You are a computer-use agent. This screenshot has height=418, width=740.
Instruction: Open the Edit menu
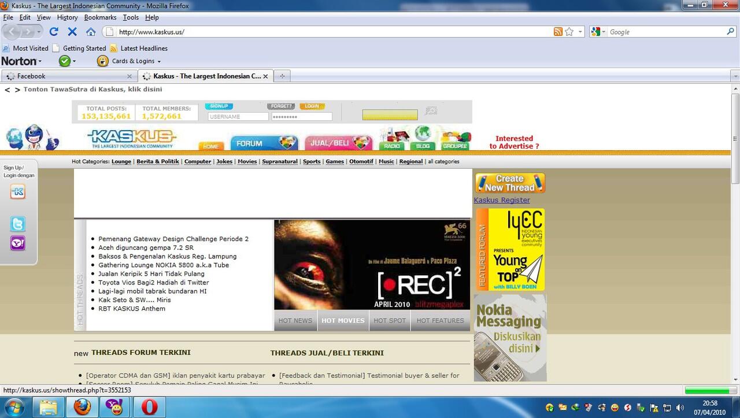25,17
